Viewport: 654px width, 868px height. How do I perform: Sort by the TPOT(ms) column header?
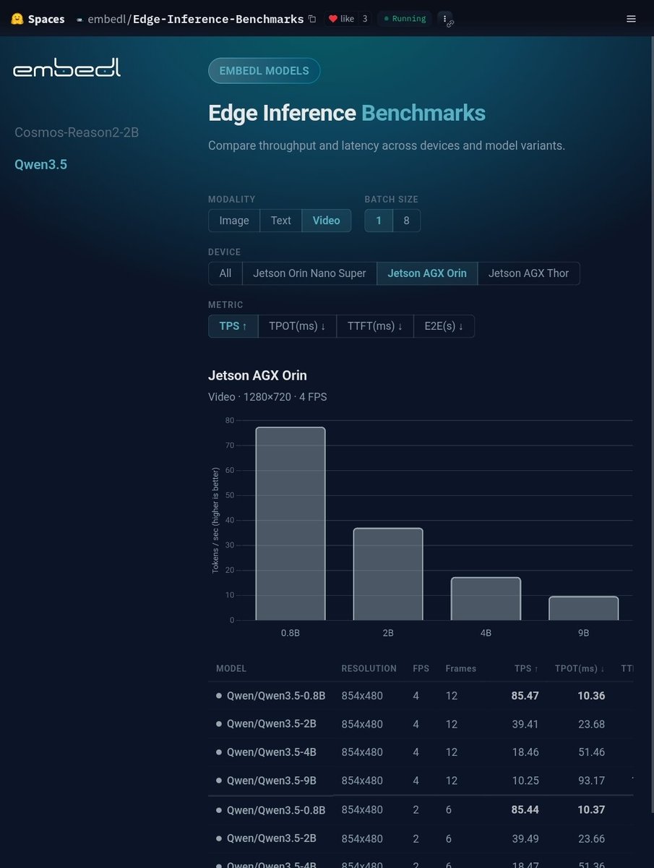pos(580,668)
